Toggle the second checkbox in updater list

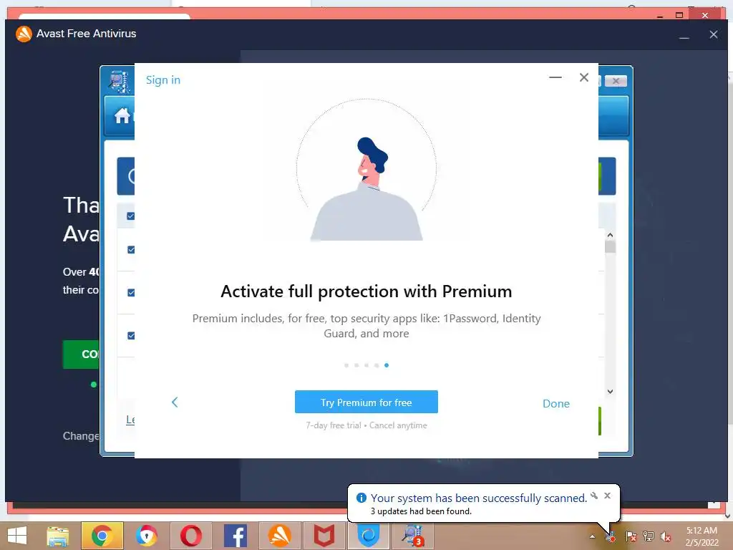(131, 250)
